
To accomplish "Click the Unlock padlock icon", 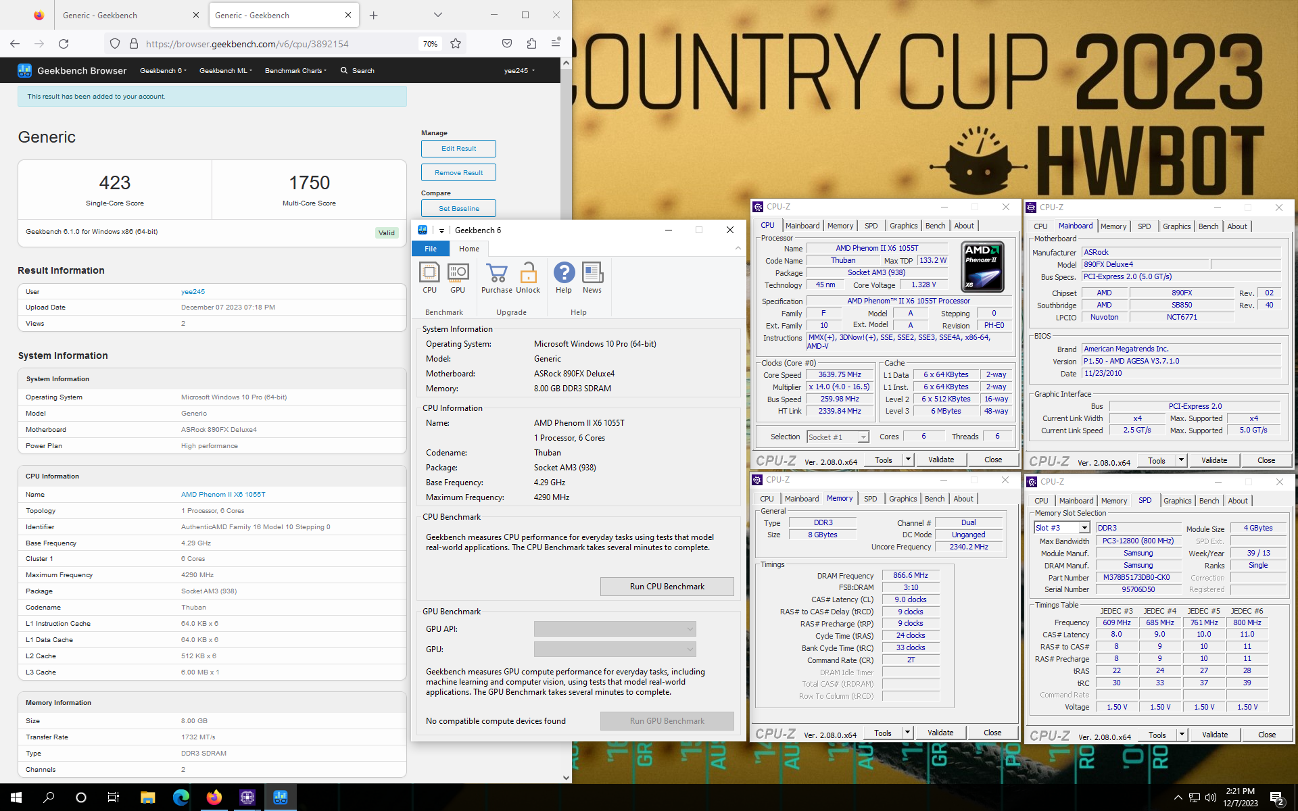I will pos(528,278).
